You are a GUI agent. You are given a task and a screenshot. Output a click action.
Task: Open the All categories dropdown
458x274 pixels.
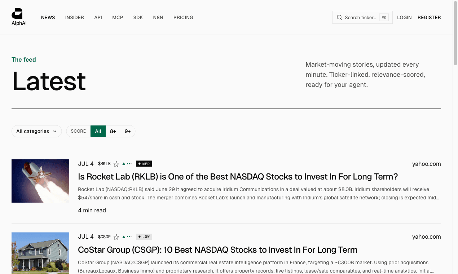click(x=36, y=131)
